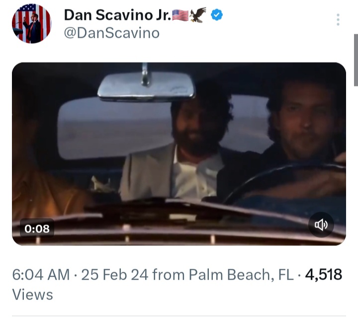Open Dan Scavino's profile picture
The width and height of the screenshot is (358, 320).
coord(32,23)
